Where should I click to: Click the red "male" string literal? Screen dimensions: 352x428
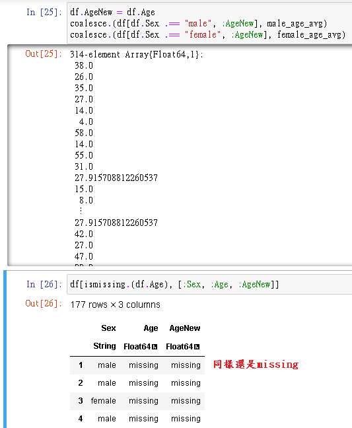pyautogui.click(x=198, y=24)
